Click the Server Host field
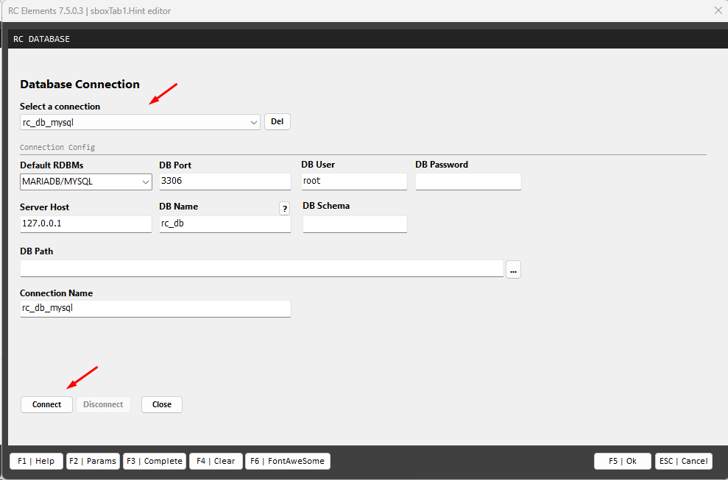The image size is (728, 480). pos(85,223)
